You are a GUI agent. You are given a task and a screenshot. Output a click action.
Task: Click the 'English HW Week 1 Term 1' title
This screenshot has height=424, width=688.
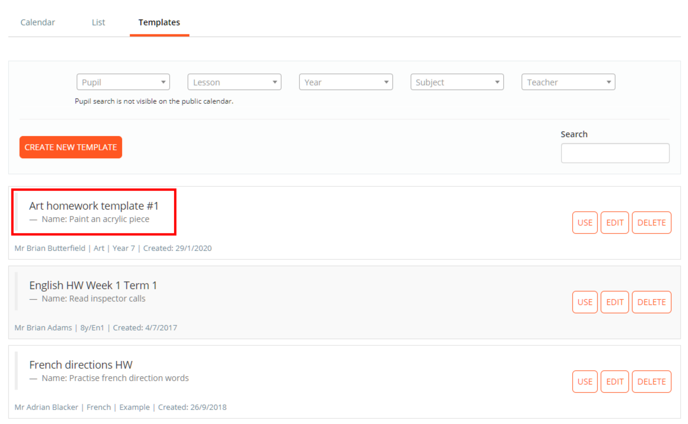[93, 285]
